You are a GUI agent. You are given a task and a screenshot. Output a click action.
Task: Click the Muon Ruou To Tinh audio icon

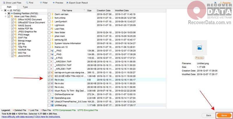tap(52, 91)
